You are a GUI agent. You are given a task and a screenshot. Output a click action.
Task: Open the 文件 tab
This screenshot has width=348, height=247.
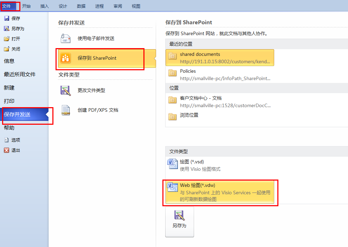coord(8,6)
